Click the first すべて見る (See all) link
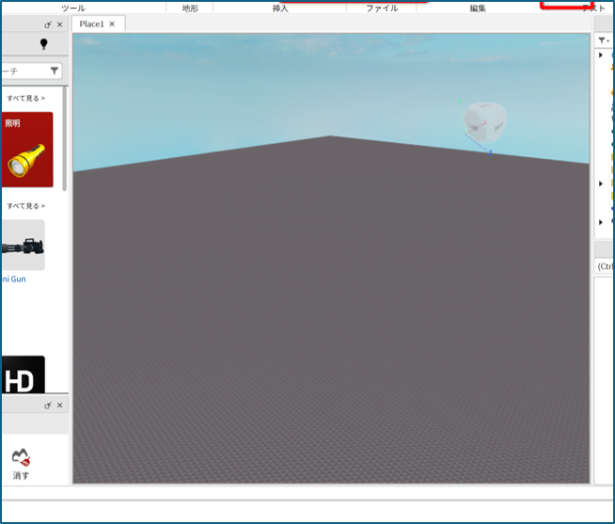The width and height of the screenshot is (615, 524). point(25,98)
